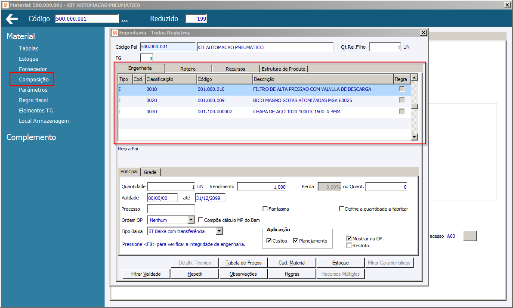The image size is (513, 308).
Task: Expand the Ordem OP dropdown
Action: pos(191,220)
